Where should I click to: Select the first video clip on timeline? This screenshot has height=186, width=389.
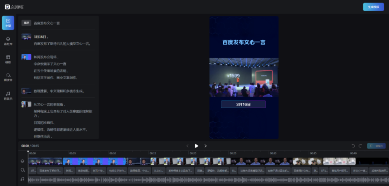pos(46,161)
